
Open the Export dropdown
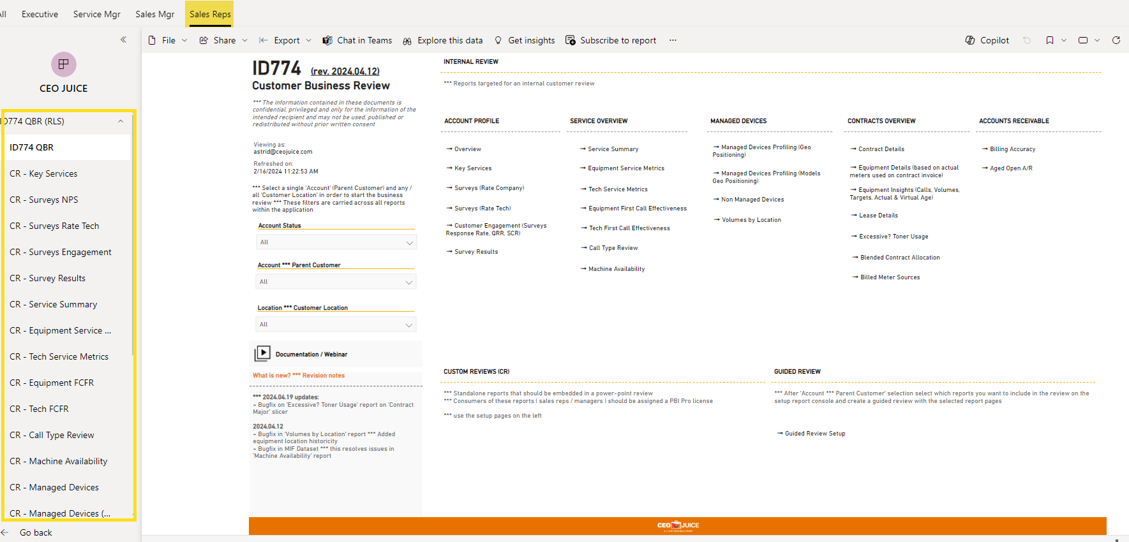click(x=285, y=40)
